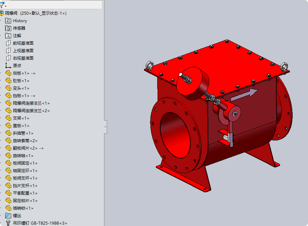Image resolution: width=308 pixels, height=226 pixels.
Task: Select the 原点 origin icon
Action: click(8, 65)
